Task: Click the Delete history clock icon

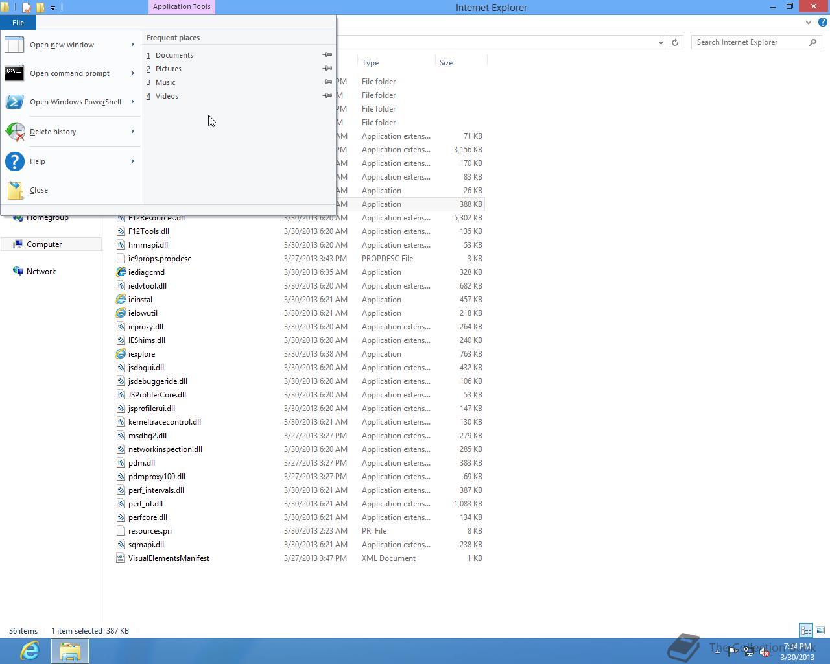Action: click(x=14, y=132)
